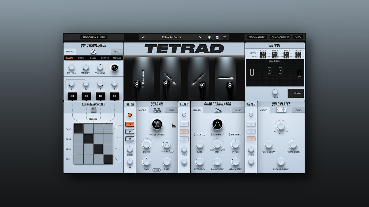Toggle SYNC in Quad Granulator
The height and width of the screenshot is (207, 369).
[200, 134]
